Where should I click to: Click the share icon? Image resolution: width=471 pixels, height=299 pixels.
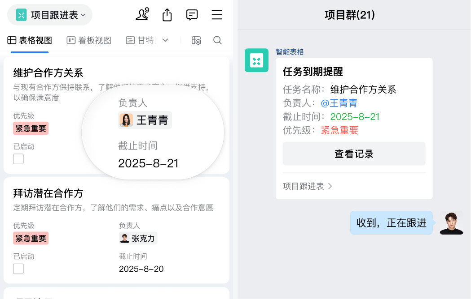(x=167, y=15)
